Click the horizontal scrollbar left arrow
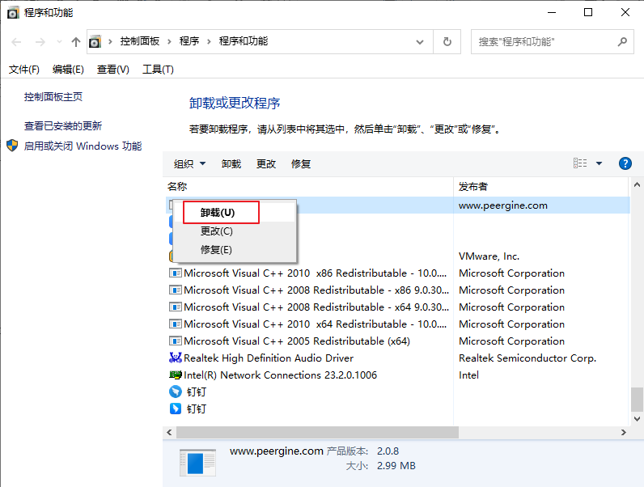 [x=169, y=432]
